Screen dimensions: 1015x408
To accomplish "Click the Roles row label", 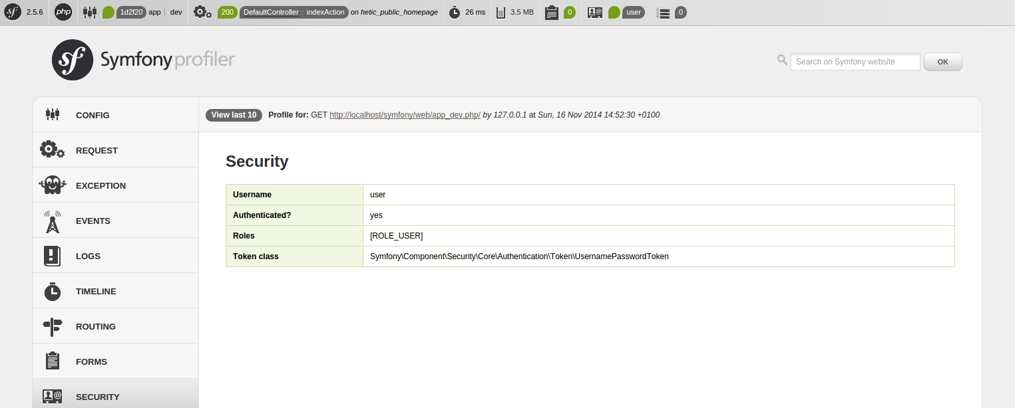I will click(x=244, y=236).
